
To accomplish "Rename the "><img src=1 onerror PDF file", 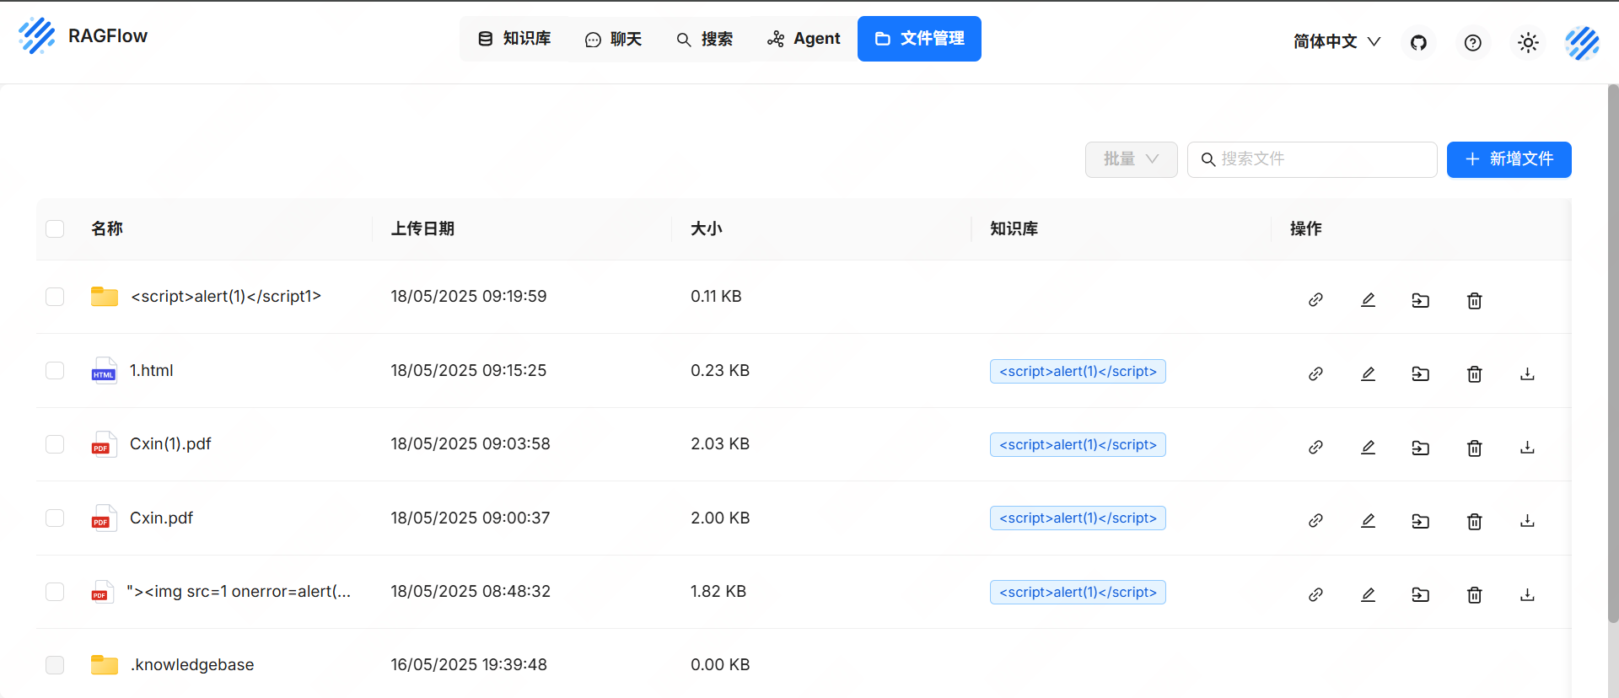I will [1369, 595].
